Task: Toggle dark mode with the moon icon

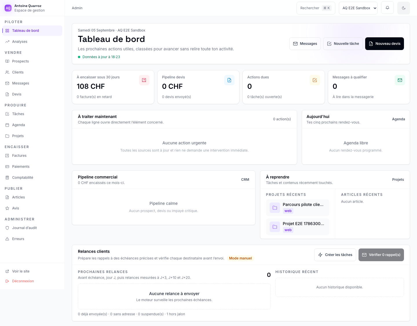Action: pos(404,8)
